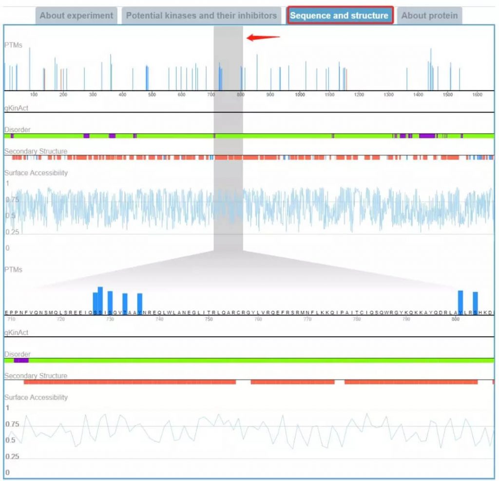This screenshot has width=499, height=481.
Task: Select the Sequence and structure tab
Action: point(339,16)
